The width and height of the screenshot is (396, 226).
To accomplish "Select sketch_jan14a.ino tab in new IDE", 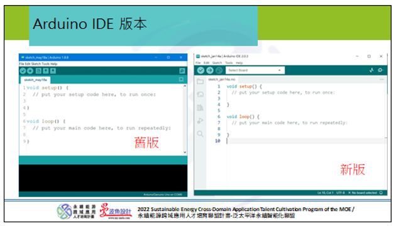I will (x=222, y=80).
